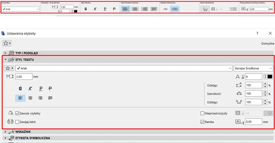Open text style favorites star button
275x143 pixels.
coord(9,68)
